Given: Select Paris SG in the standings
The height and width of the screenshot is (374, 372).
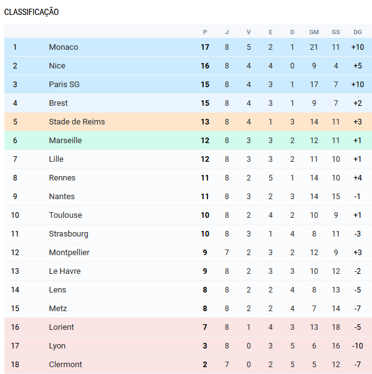Looking at the screenshot, I should click(x=64, y=84).
